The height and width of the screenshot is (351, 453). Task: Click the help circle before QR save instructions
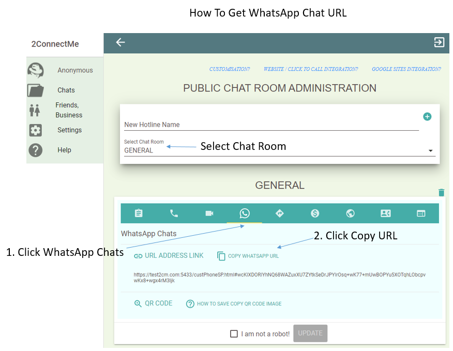(x=190, y=304)
